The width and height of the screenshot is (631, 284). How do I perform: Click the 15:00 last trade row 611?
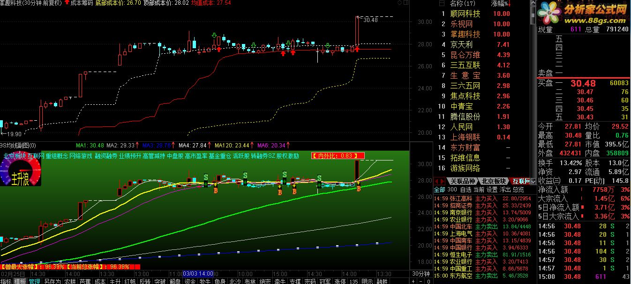pos(583,277)
